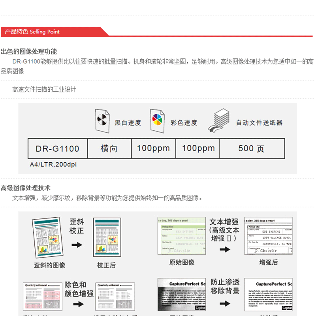Click the arrow beside 除色和颜色增强
Image resolution: width=316 pixels, height=316 pixels.
[x=78, y=304]
